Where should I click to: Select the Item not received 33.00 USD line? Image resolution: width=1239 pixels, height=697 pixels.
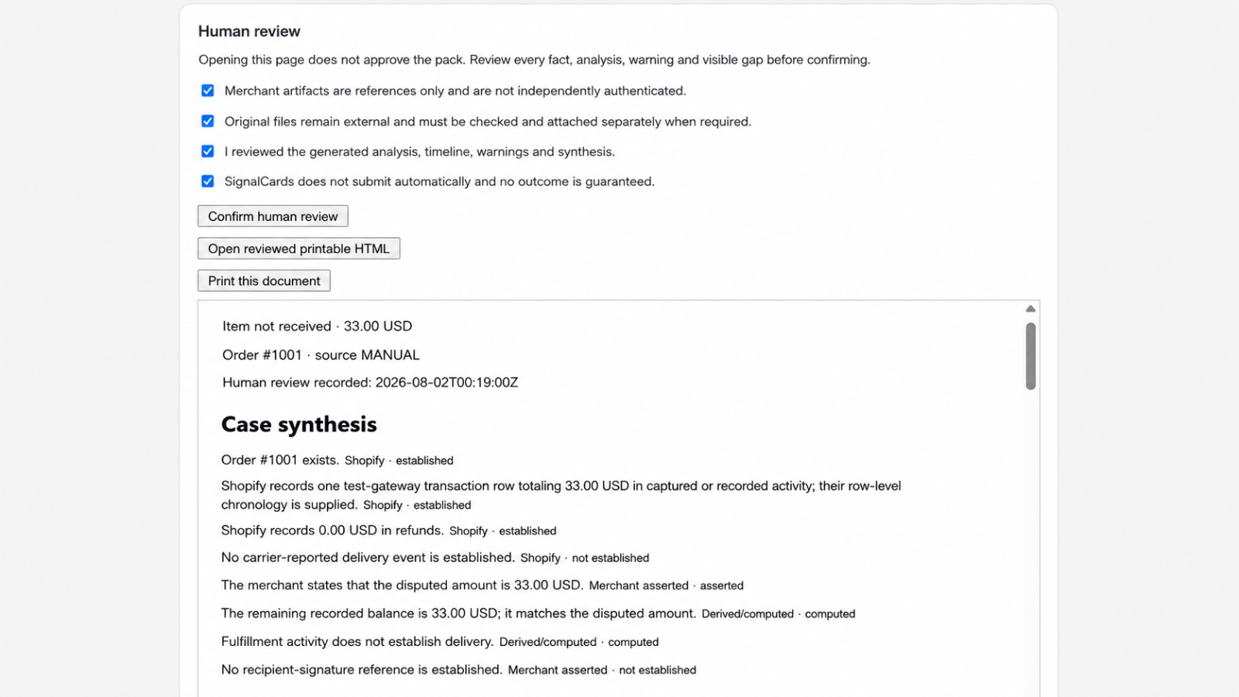[317, 326]
